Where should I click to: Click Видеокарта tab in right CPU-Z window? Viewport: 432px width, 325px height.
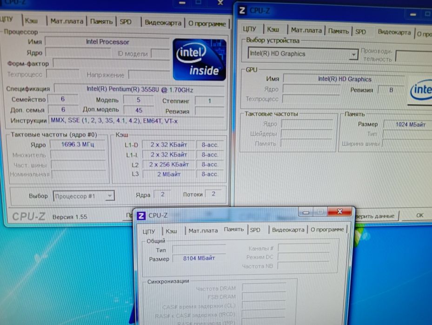click(x=394, y=32)
